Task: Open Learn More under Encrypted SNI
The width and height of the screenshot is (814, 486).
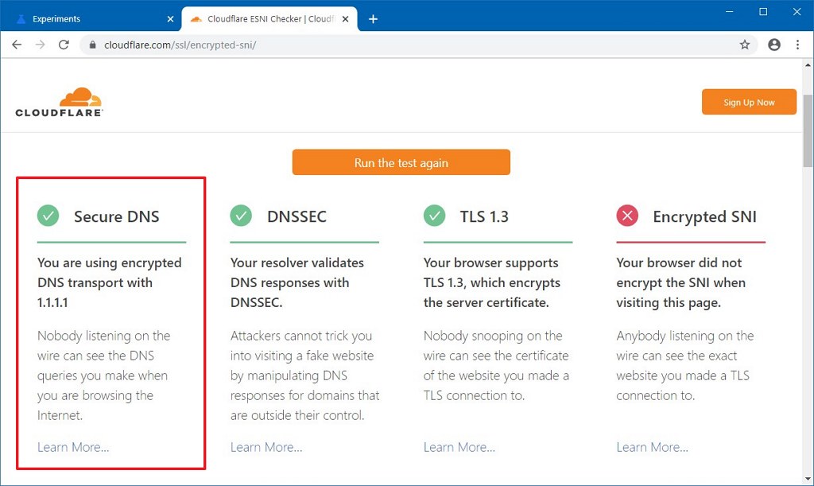Action: [x=652, y=447]
